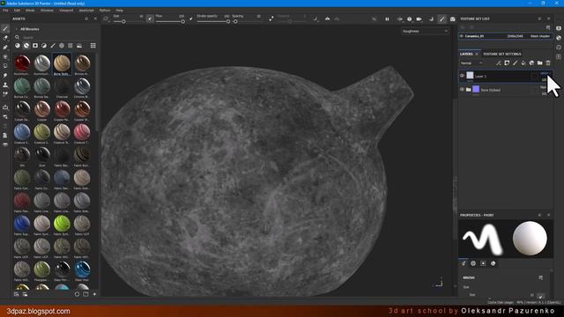The height and width of the screenshot is (317, 564).
Task: Switch to the Layers tab
Action: (x=466, y=54)
